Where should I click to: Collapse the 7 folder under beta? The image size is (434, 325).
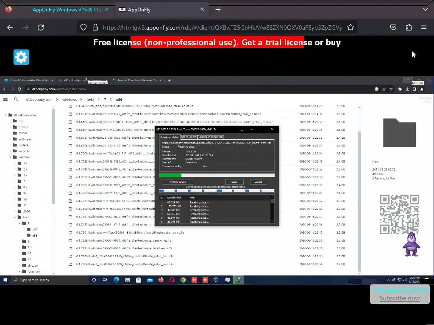pyautogui.click(x=19, y=223)
